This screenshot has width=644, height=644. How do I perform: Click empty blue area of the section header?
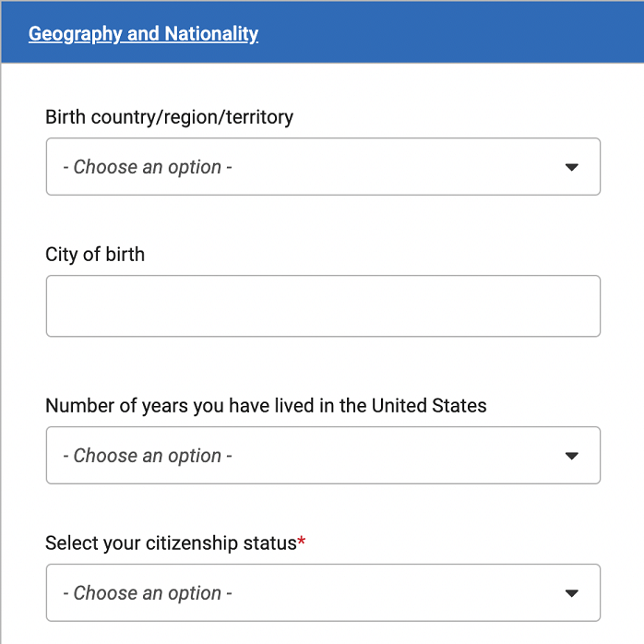tap(461, 34)
